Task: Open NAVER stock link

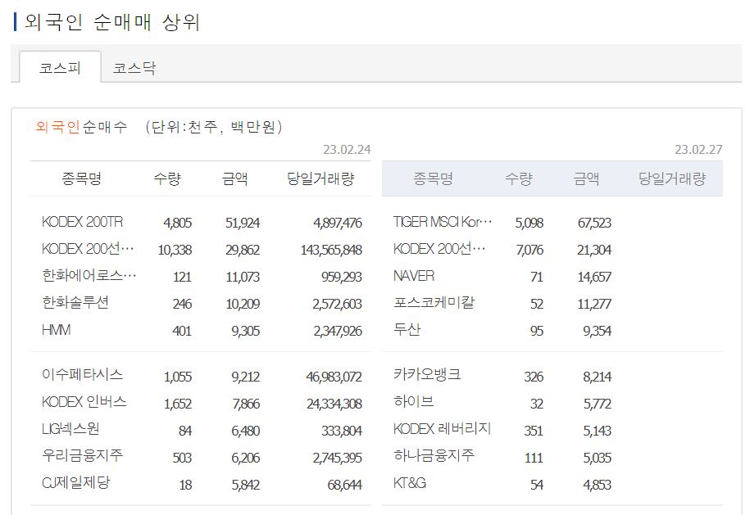Action: pyautogui.click(x=413, y=276)
